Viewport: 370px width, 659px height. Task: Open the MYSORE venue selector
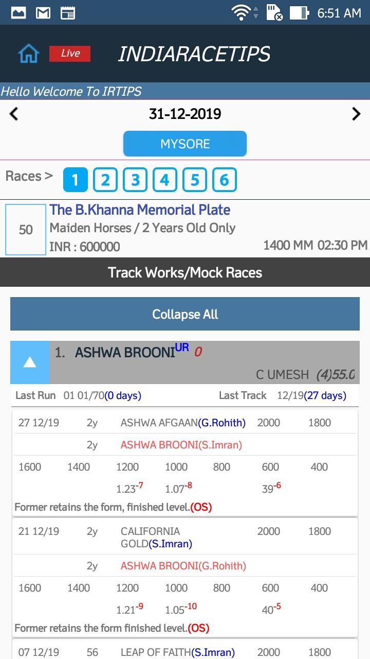(185, 144)
